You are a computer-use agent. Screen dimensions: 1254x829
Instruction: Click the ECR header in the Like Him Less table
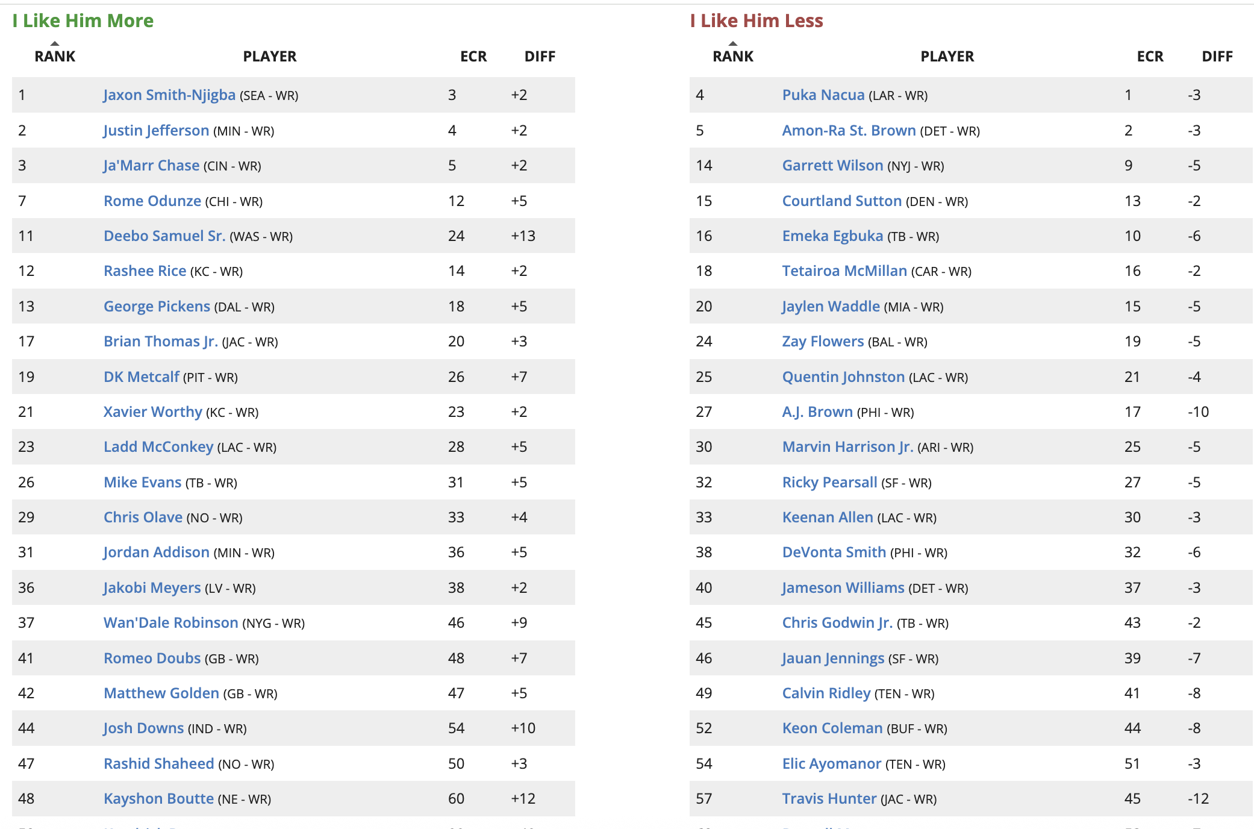(1150, 56)
